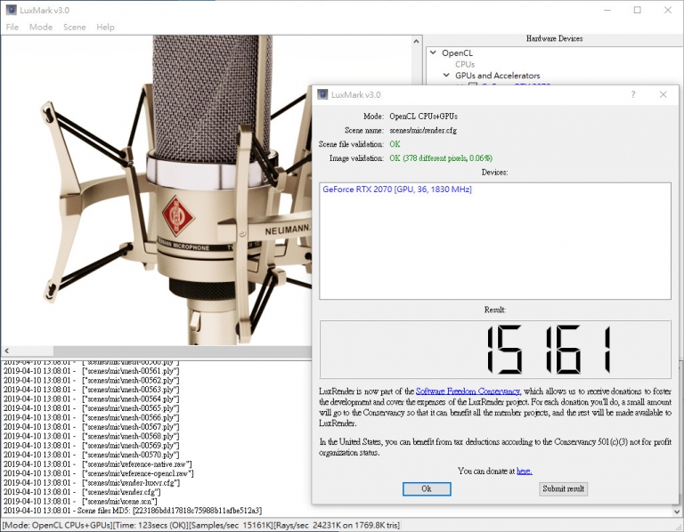Viewport: 684px width, 532px height.
Task: Click log panel scroll down arrow
Action: tap(677, 512)
